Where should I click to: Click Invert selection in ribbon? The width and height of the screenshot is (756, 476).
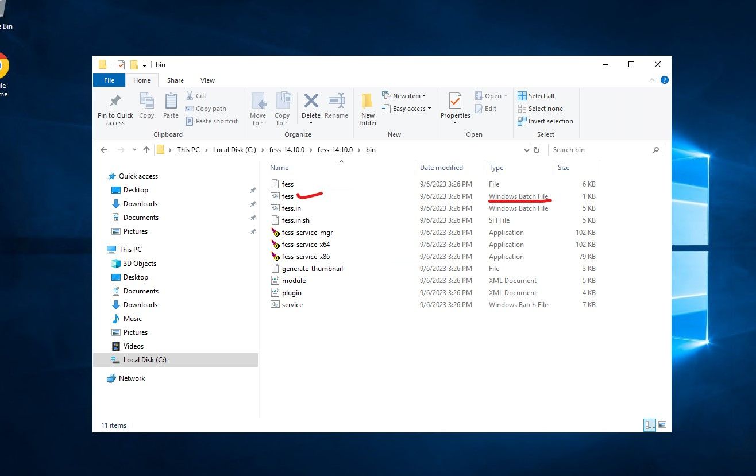545,121
